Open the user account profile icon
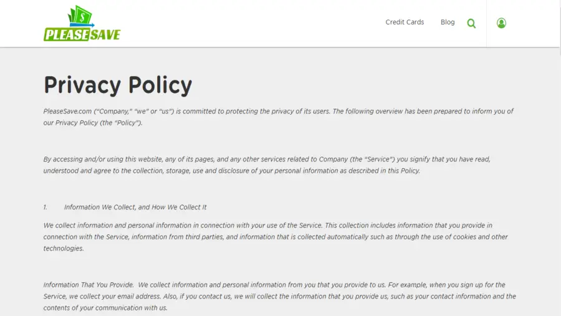561x316 pixels. click(501, 23)
